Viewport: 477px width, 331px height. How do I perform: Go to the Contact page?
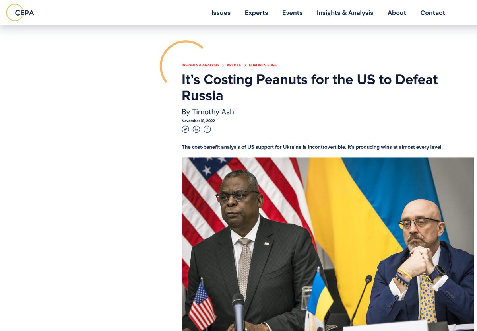coord(432,13)
